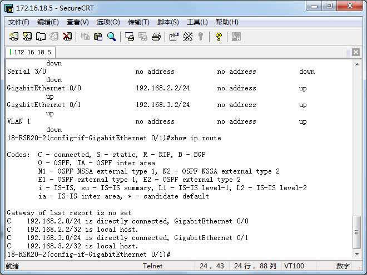367x275 pixels.
Task: Open the 选项(O) menu
Action: point(108,22)
